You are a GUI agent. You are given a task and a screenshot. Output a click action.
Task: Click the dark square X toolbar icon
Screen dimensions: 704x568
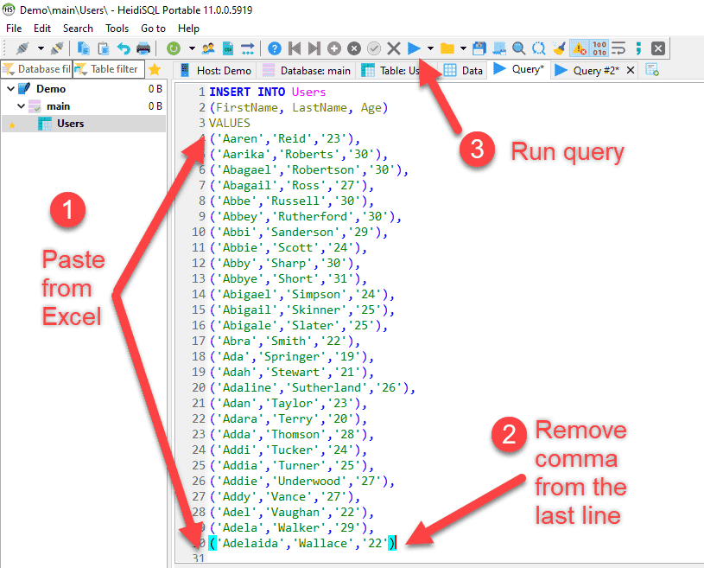click(657, 48)
